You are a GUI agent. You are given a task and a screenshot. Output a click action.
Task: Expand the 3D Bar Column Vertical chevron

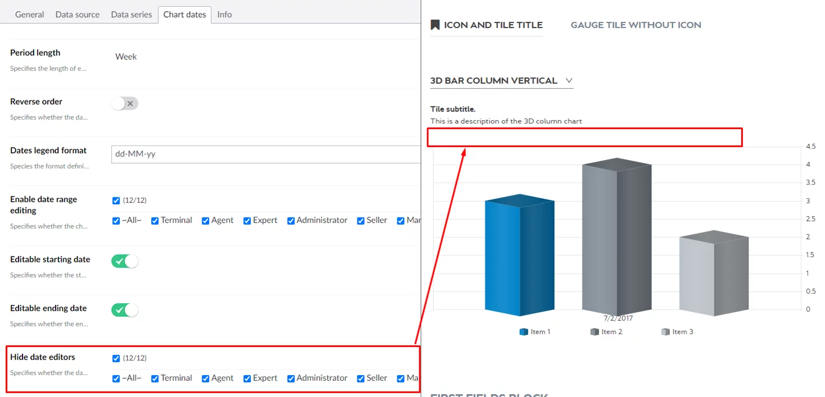point(569,81)
